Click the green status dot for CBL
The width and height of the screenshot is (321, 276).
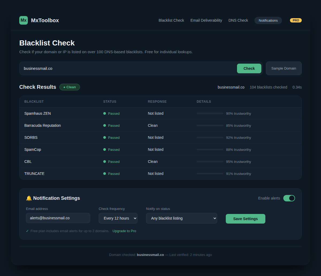(x=105, y=162)
